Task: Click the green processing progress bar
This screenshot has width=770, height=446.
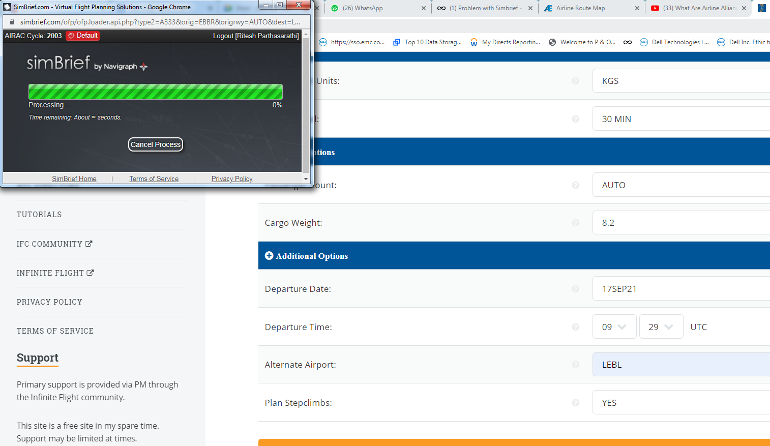Action: pyautogui.click(x=156, y=92)
